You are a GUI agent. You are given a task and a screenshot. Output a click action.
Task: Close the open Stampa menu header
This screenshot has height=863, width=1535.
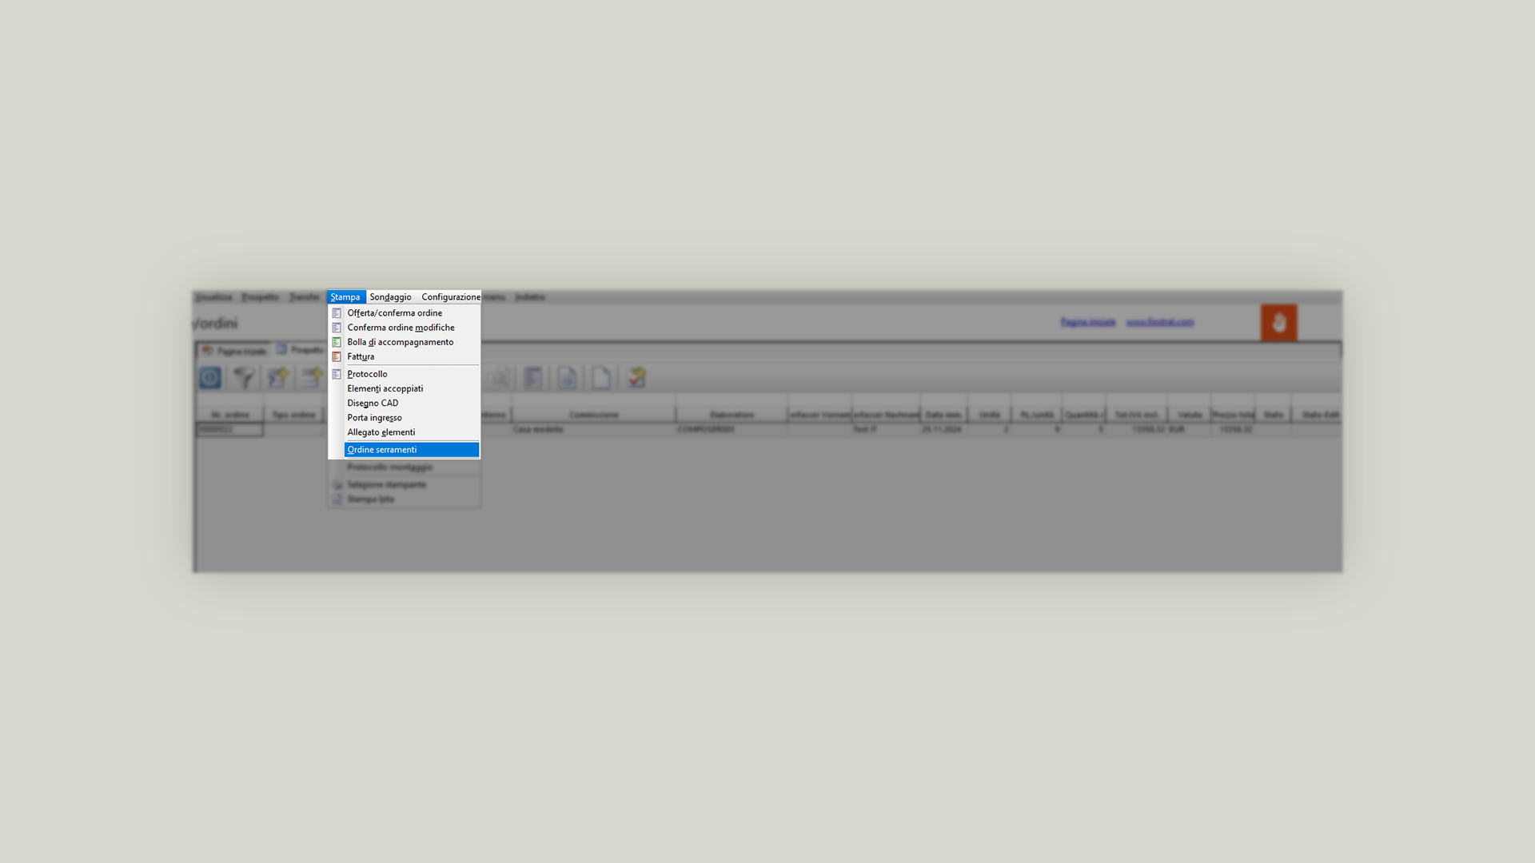click(x=345, y=297)
